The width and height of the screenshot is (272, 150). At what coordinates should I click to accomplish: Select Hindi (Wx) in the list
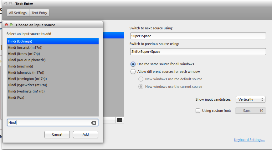(53, 97)
